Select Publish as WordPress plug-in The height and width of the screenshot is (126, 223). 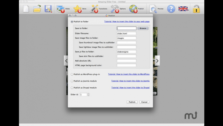click(x=72, y=74)
